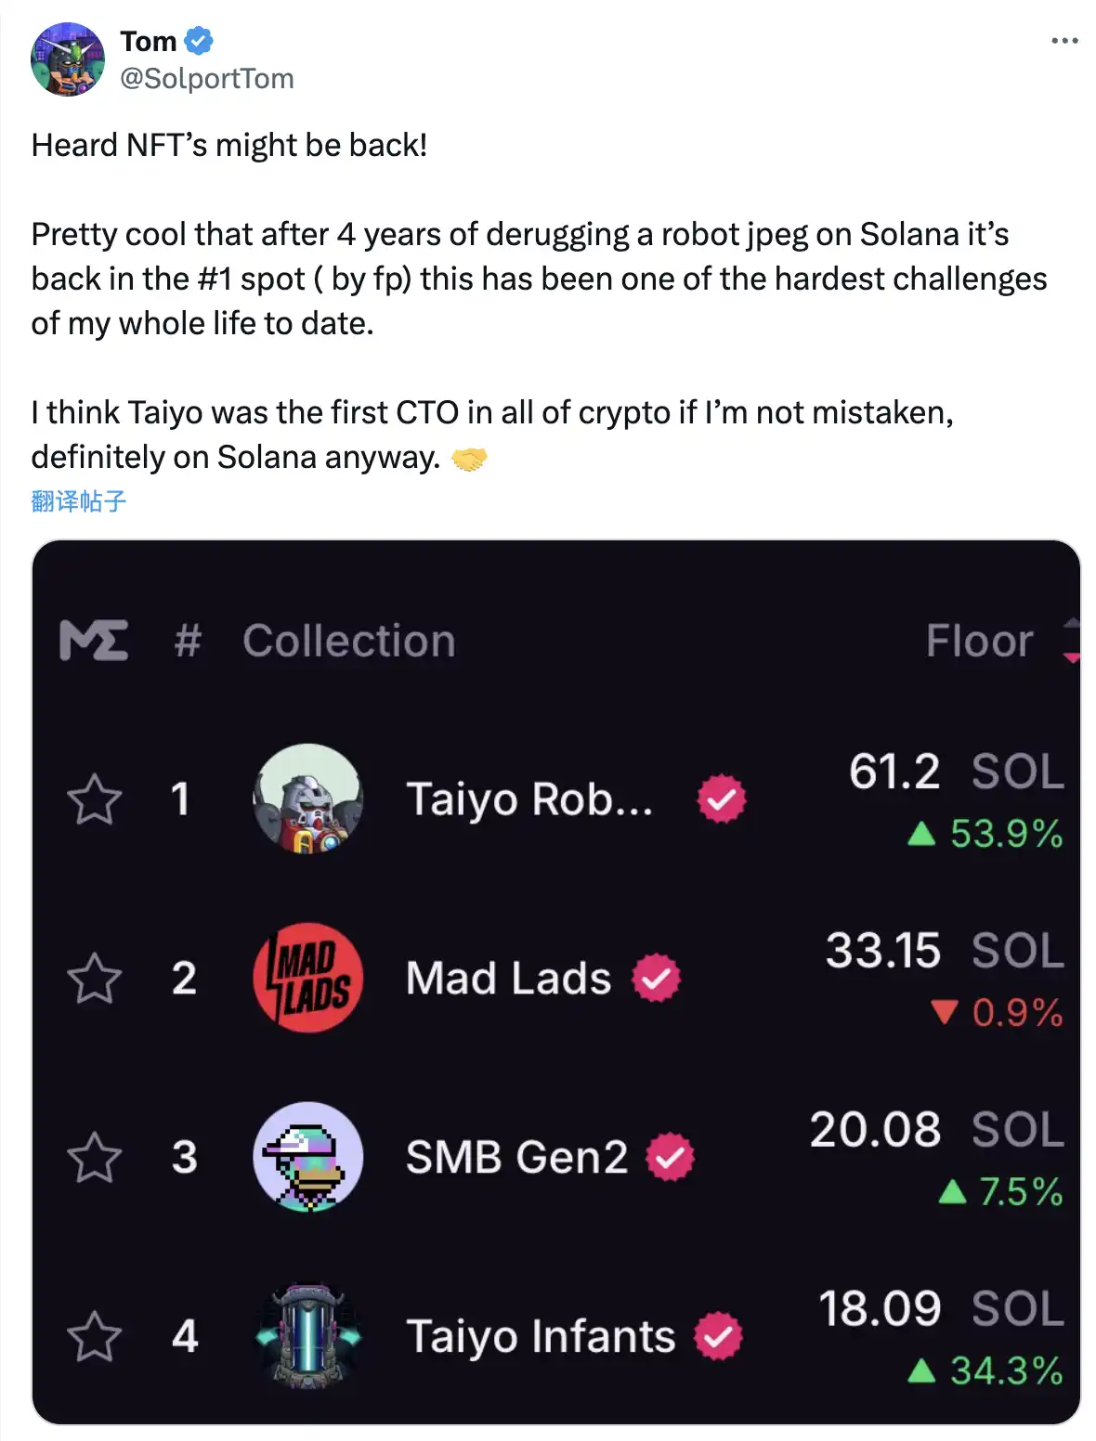Click Tom's profile avatar picture
The width and height of the screenshot is (1096, 1441).
click(x=68, y=59)
